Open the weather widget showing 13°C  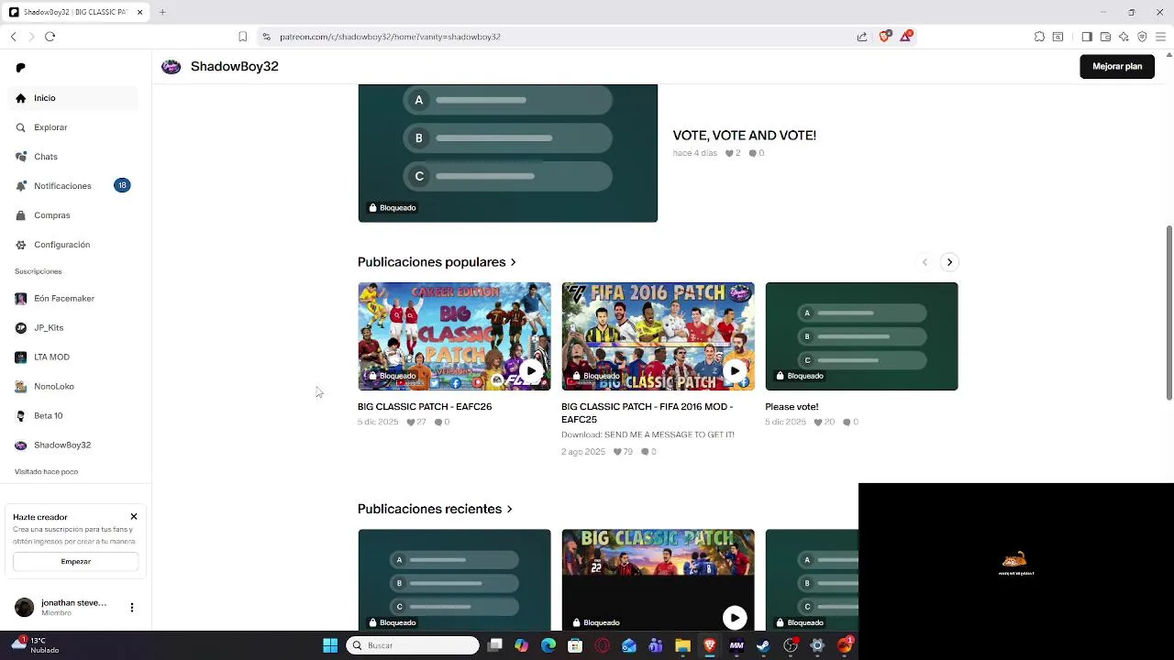pos(35,645)
